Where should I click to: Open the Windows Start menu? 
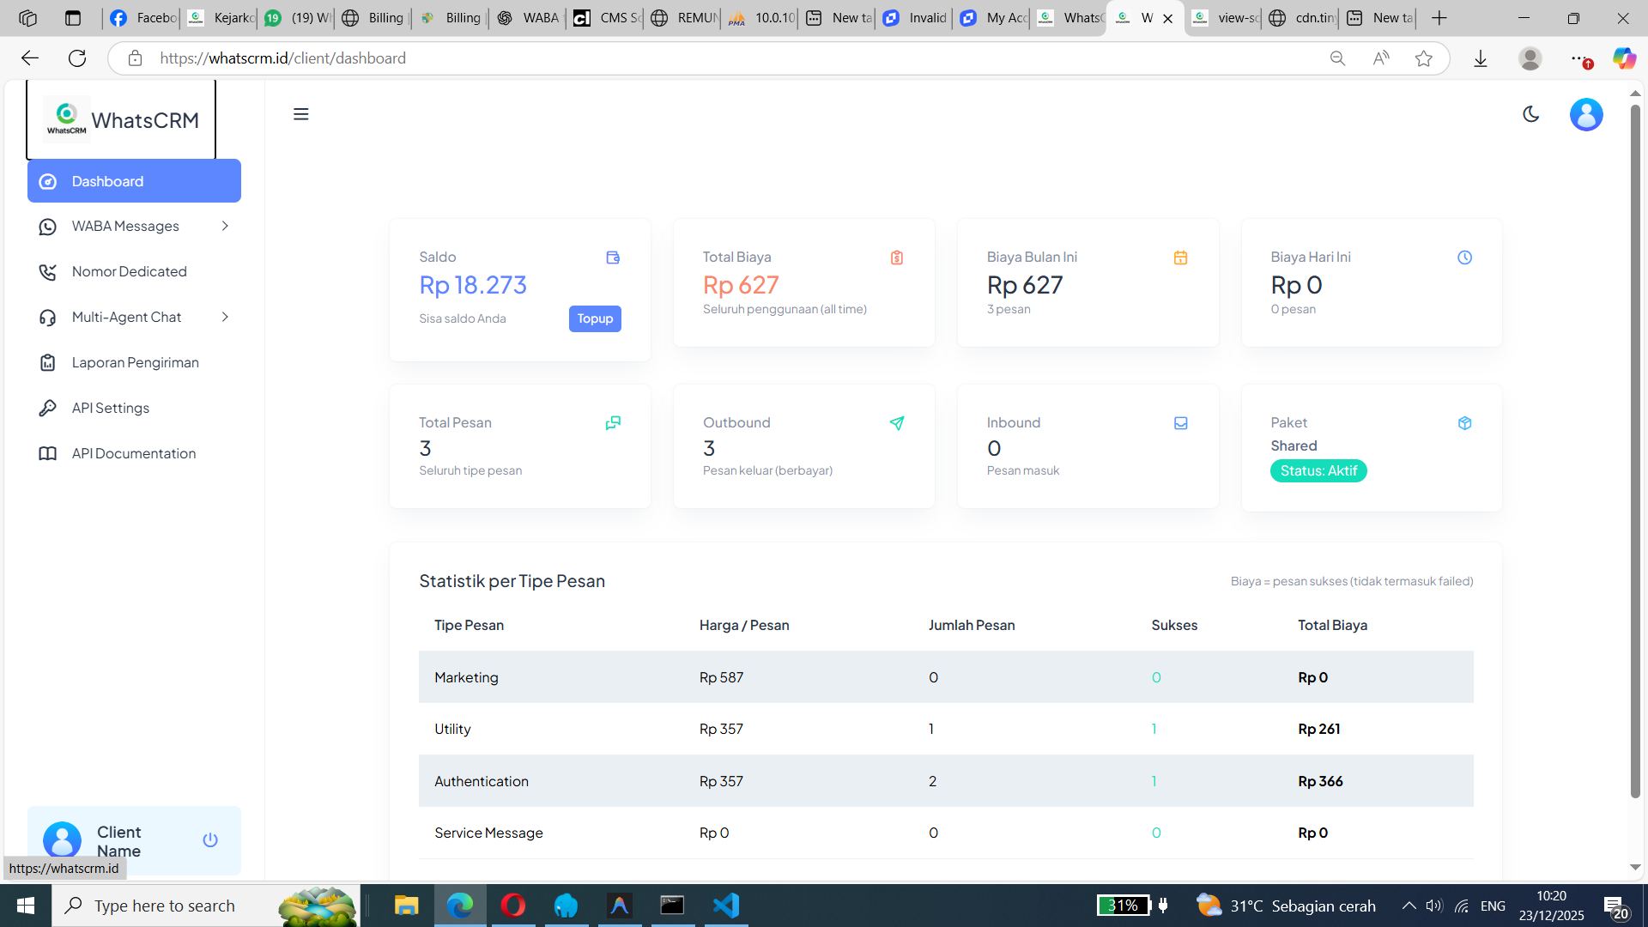pyautogui.click(x=26, y=906)
